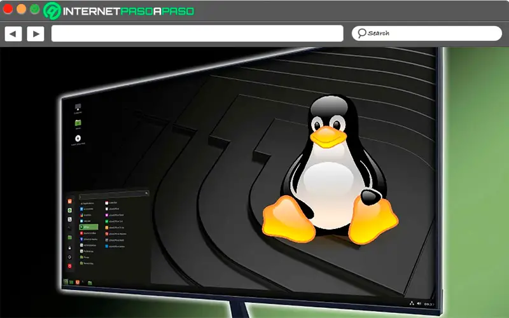
Task: Click the 09:37 clock in the panel
Action: pyautogui.click(x=428, y=304)
